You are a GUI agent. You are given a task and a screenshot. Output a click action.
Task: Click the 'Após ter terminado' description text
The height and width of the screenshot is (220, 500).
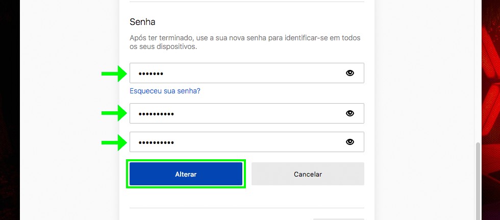pos(245,42)
